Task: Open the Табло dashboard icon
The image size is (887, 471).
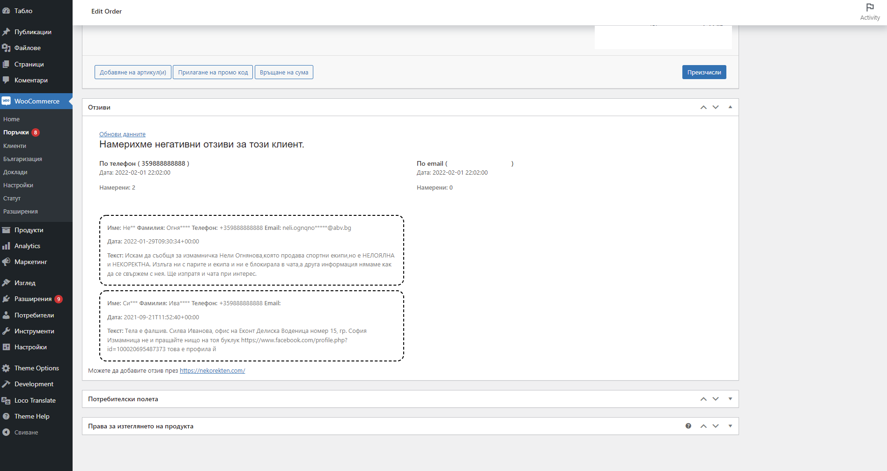Action: coord(6,11)
